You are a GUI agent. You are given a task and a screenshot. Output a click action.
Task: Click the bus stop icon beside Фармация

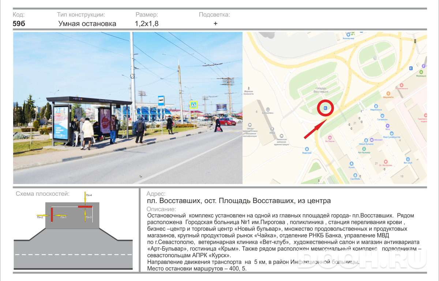pos(411,68)
